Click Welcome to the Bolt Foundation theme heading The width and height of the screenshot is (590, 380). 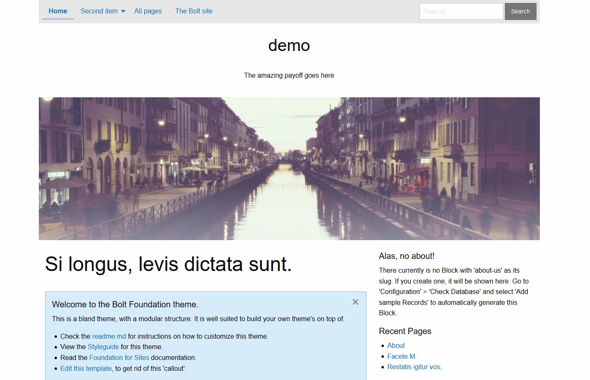125,304
